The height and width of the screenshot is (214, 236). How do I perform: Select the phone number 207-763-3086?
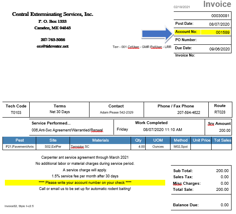tap(53, 40)
